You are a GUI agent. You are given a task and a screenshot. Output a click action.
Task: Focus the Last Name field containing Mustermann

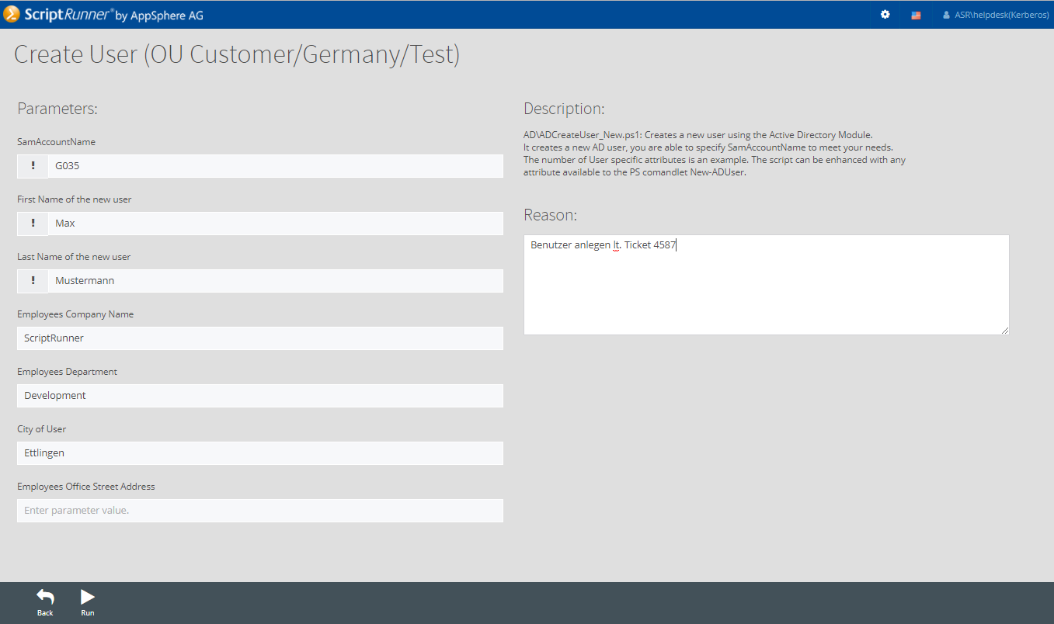[276, 281]
